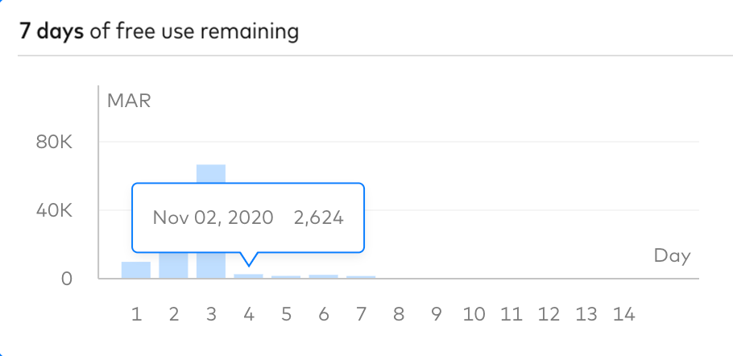Click the Day 7 bar
733x356 pixels.
[360, 277]
